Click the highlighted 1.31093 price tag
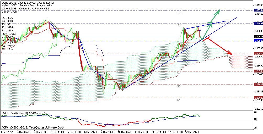The height and width of the screenshot is (134, 263). (x=258, y=24)
